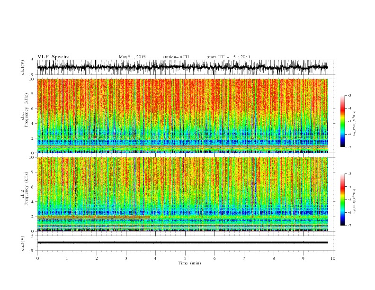Click the ch.2 spectrogram '8' kHz tick label
This screenshot has height=290, width=375.
(x=33, y=172)
